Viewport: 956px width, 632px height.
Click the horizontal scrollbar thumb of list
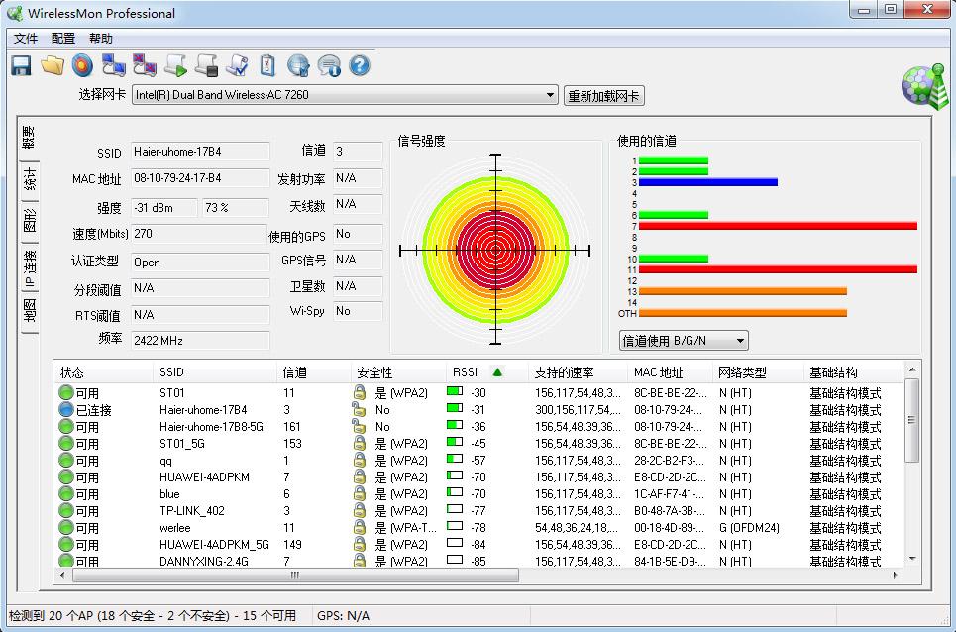(x=295, y=575)
